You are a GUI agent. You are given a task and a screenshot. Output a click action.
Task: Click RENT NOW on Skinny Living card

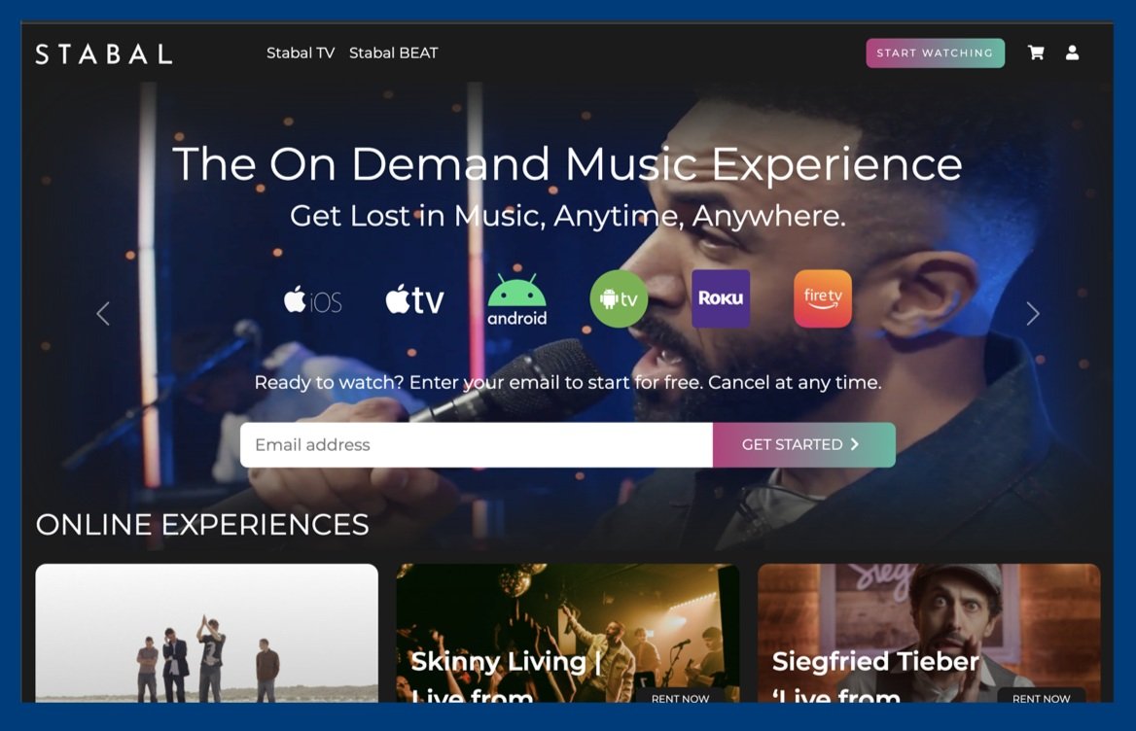click(x=680, y=698)
